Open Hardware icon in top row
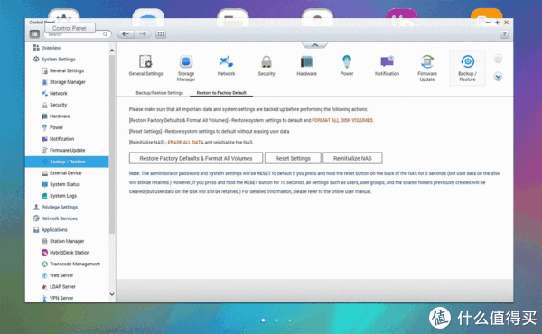Screen dimensions: 542x334 pyautogui.click(x=306, y=66)
